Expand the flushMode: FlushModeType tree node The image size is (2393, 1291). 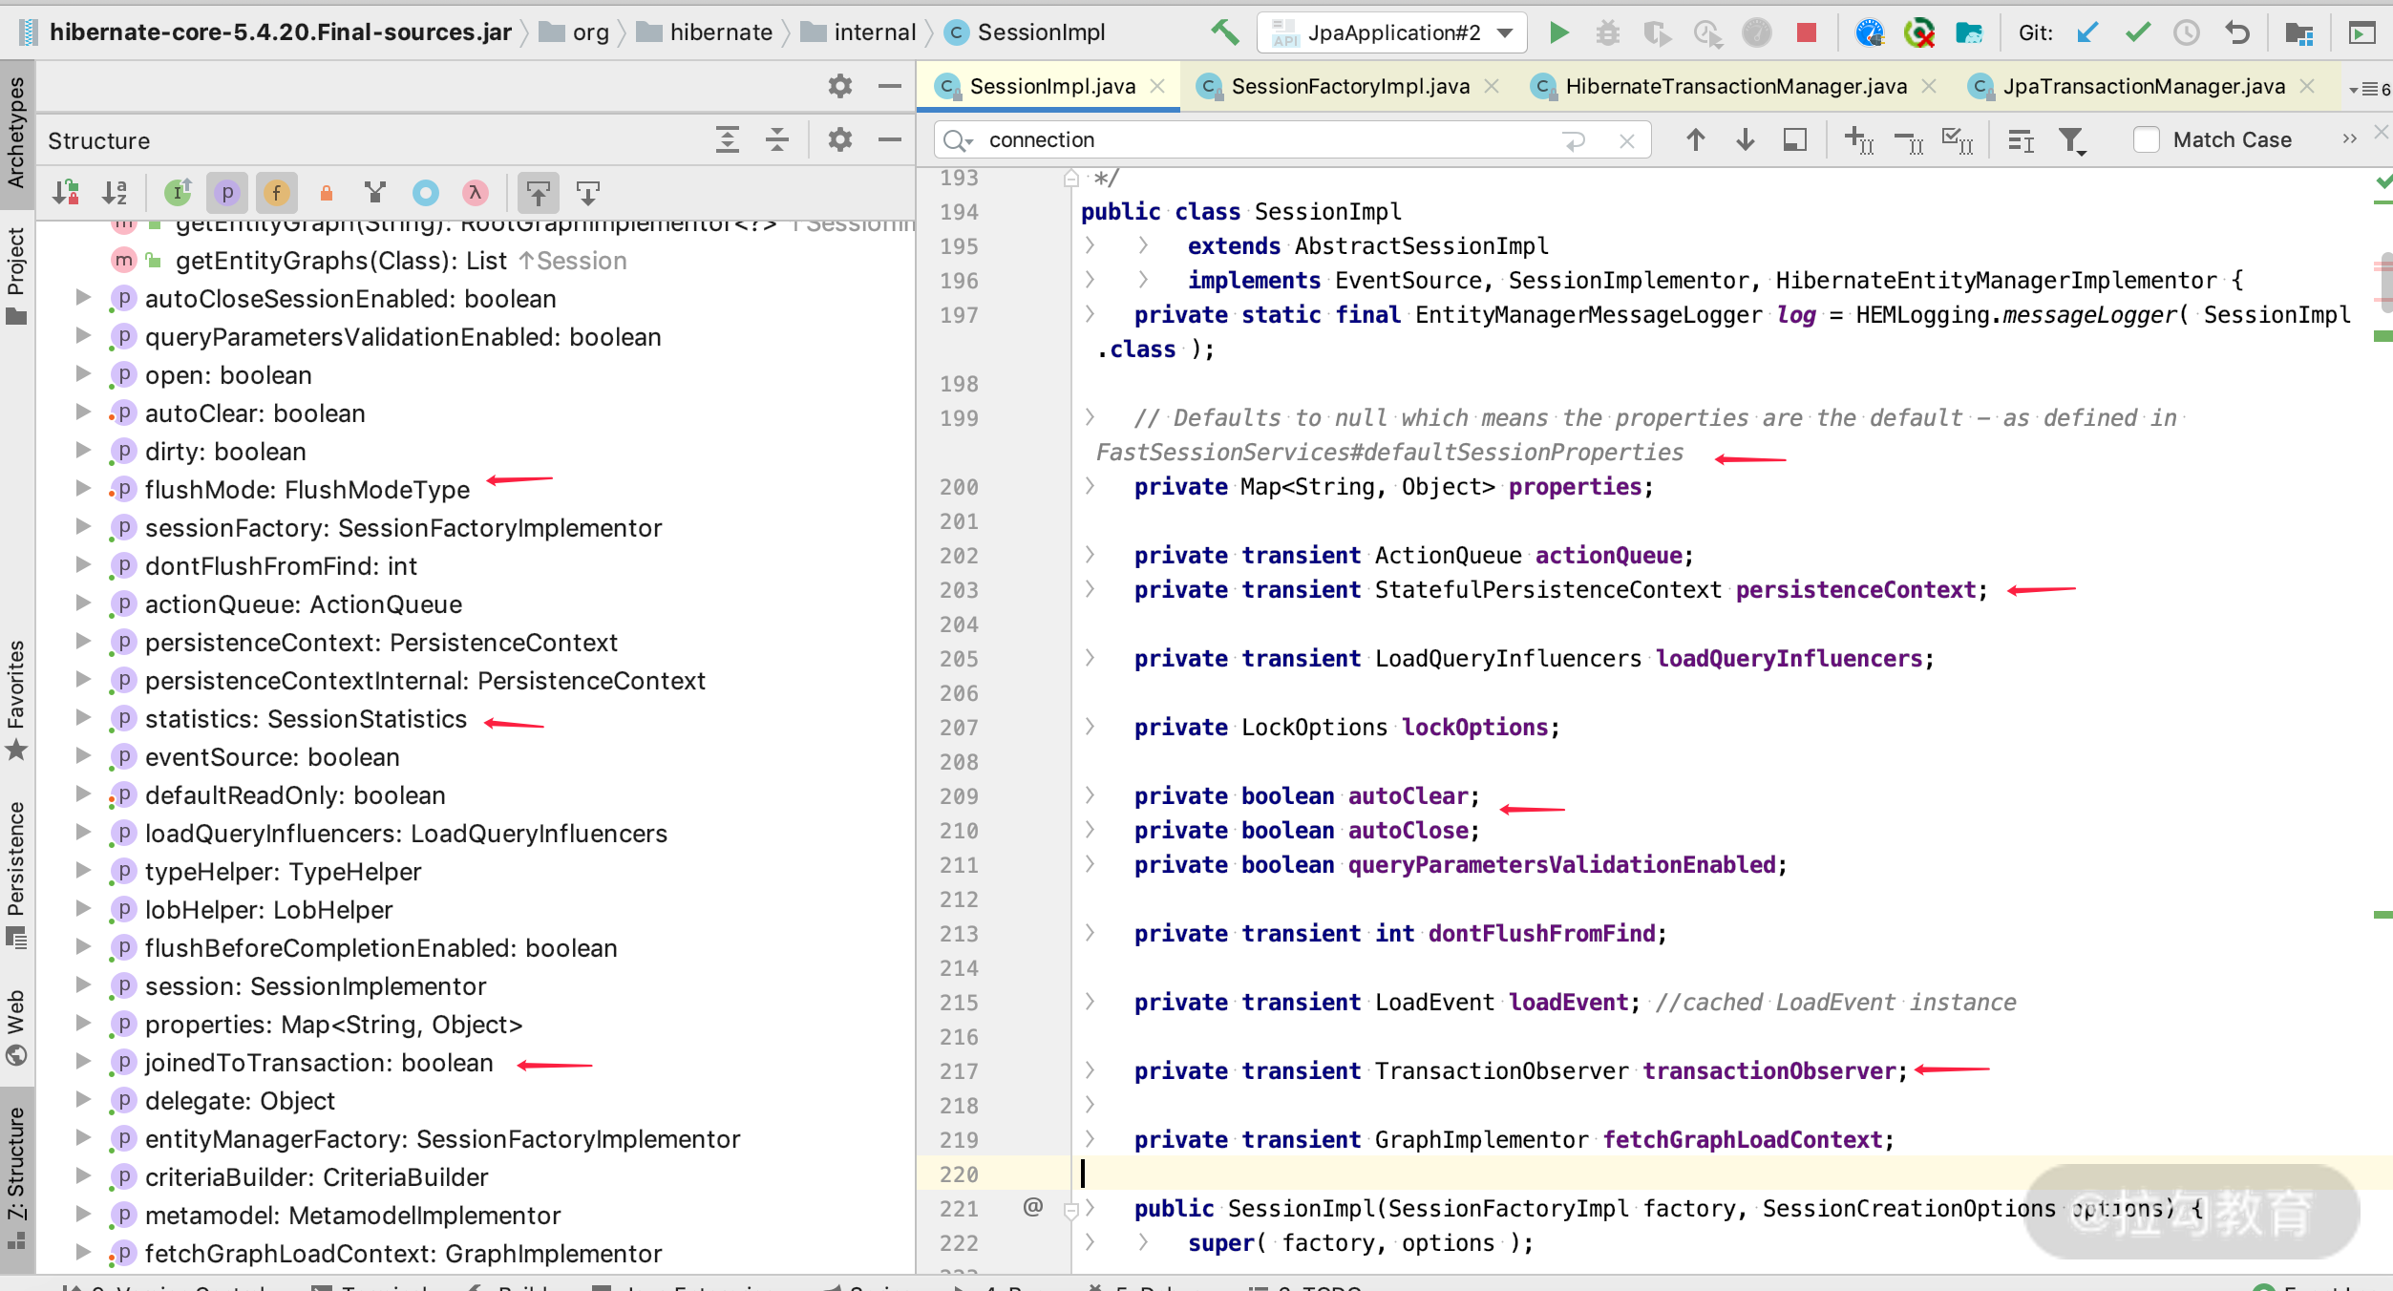pyautogui.click(x=83, y=489)
